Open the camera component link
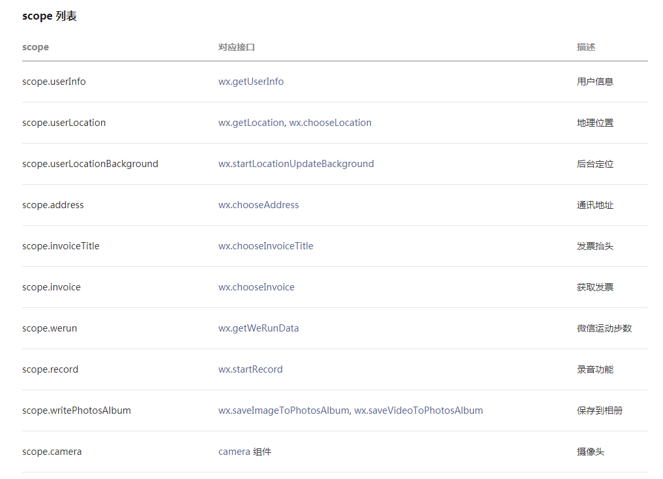The image size is (663, 479). click(235, 452)
